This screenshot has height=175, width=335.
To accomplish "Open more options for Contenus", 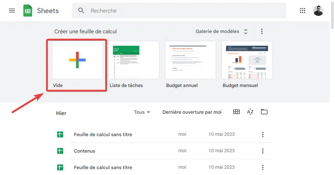I will pos(263,151).
